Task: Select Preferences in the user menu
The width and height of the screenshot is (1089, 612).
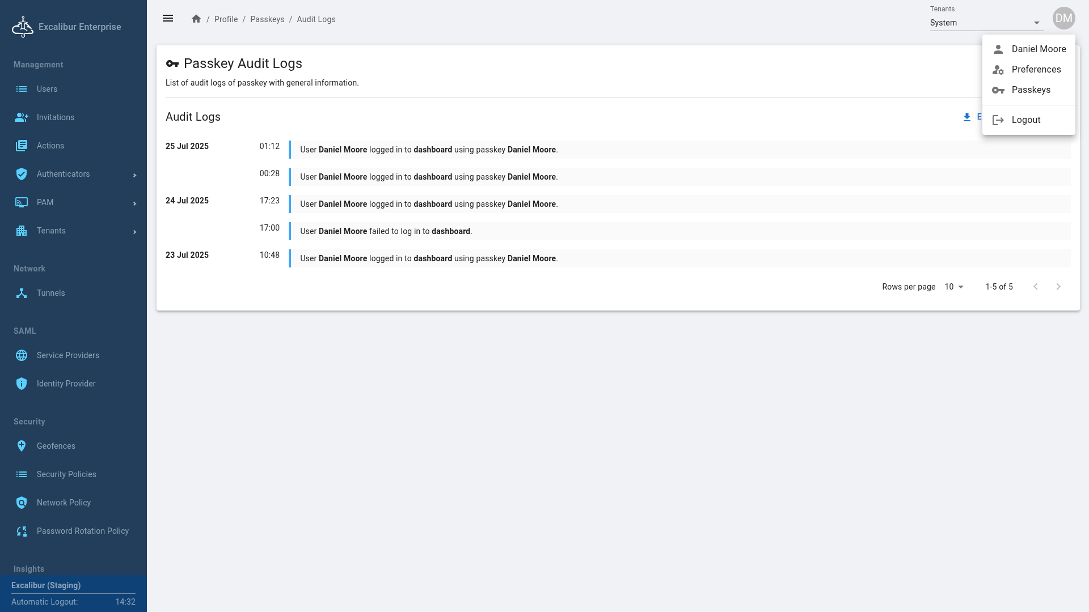Action: coord(1036,69)
